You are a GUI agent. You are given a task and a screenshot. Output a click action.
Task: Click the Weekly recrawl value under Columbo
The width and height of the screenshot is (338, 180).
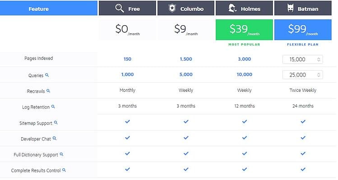[186, 90]
